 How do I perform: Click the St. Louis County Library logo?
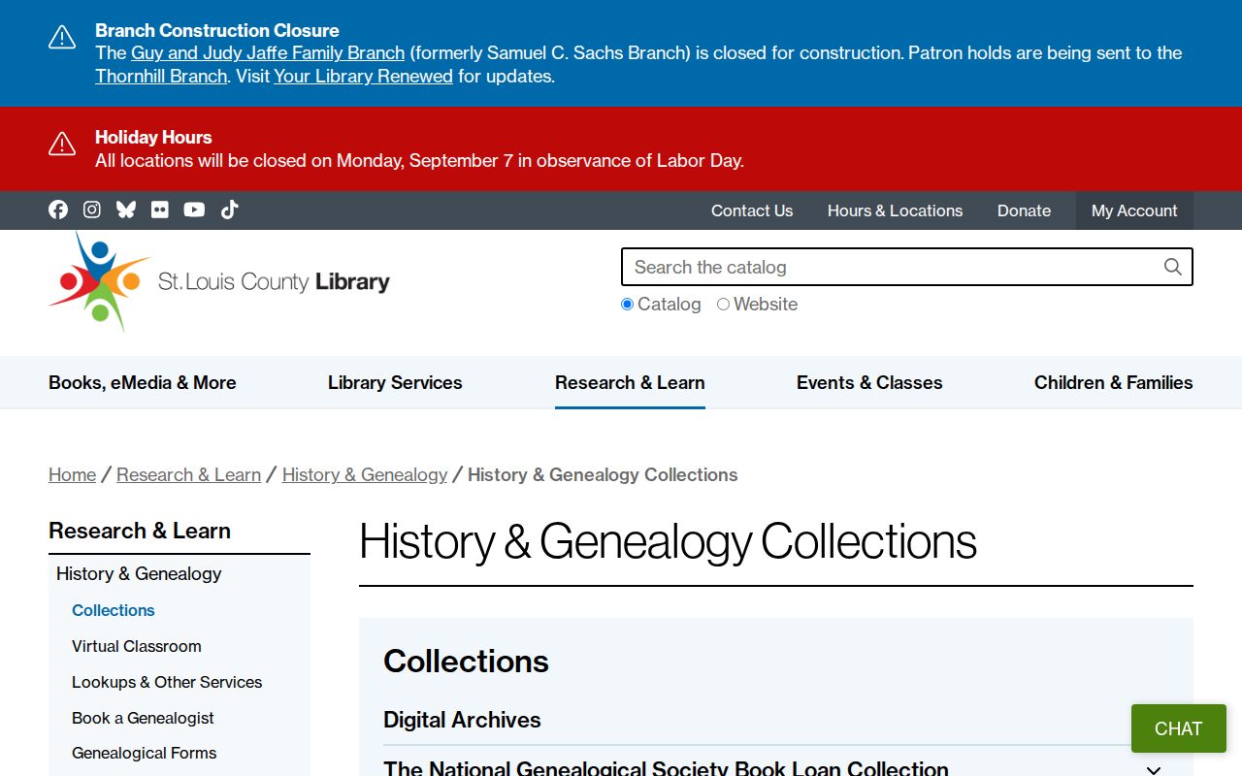(219, 281)
